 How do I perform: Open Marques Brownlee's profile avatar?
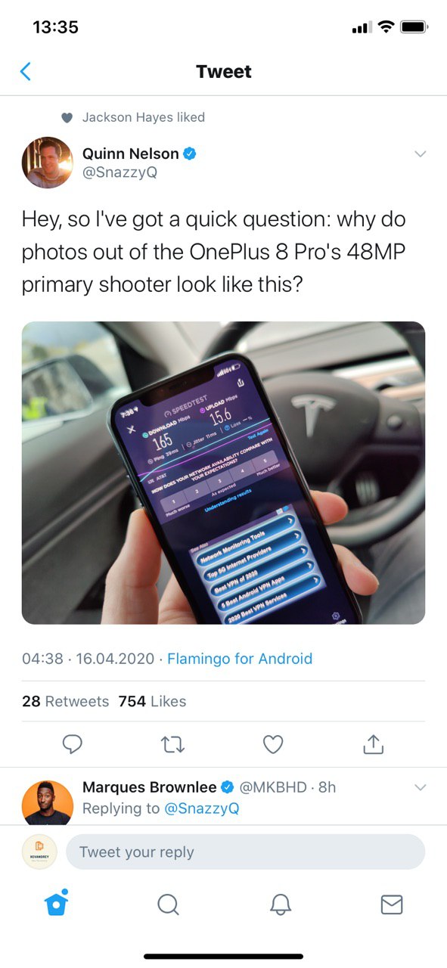(48, 802)
